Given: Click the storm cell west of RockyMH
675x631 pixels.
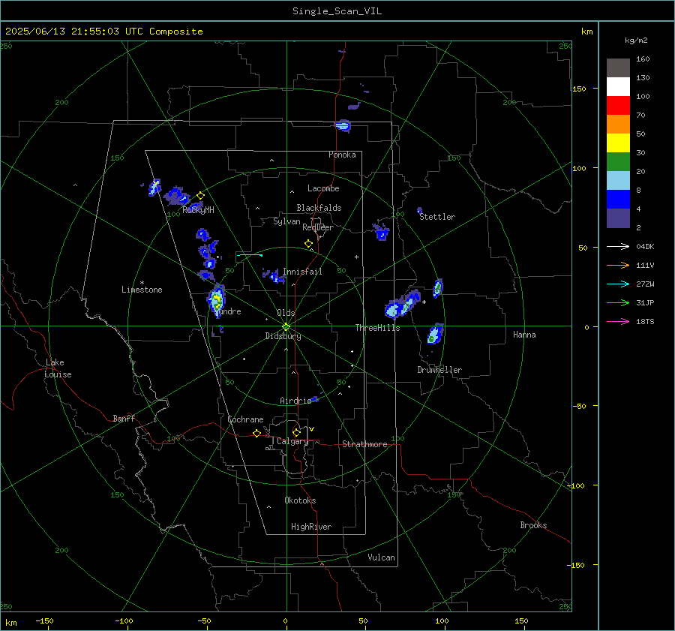Looking at the screenshot, I should click(x=178, y=196).
